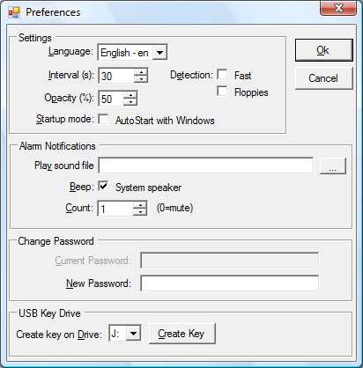The image size is (363, 368).
Task: Click the Play sound file field
Action: point(206,166)
